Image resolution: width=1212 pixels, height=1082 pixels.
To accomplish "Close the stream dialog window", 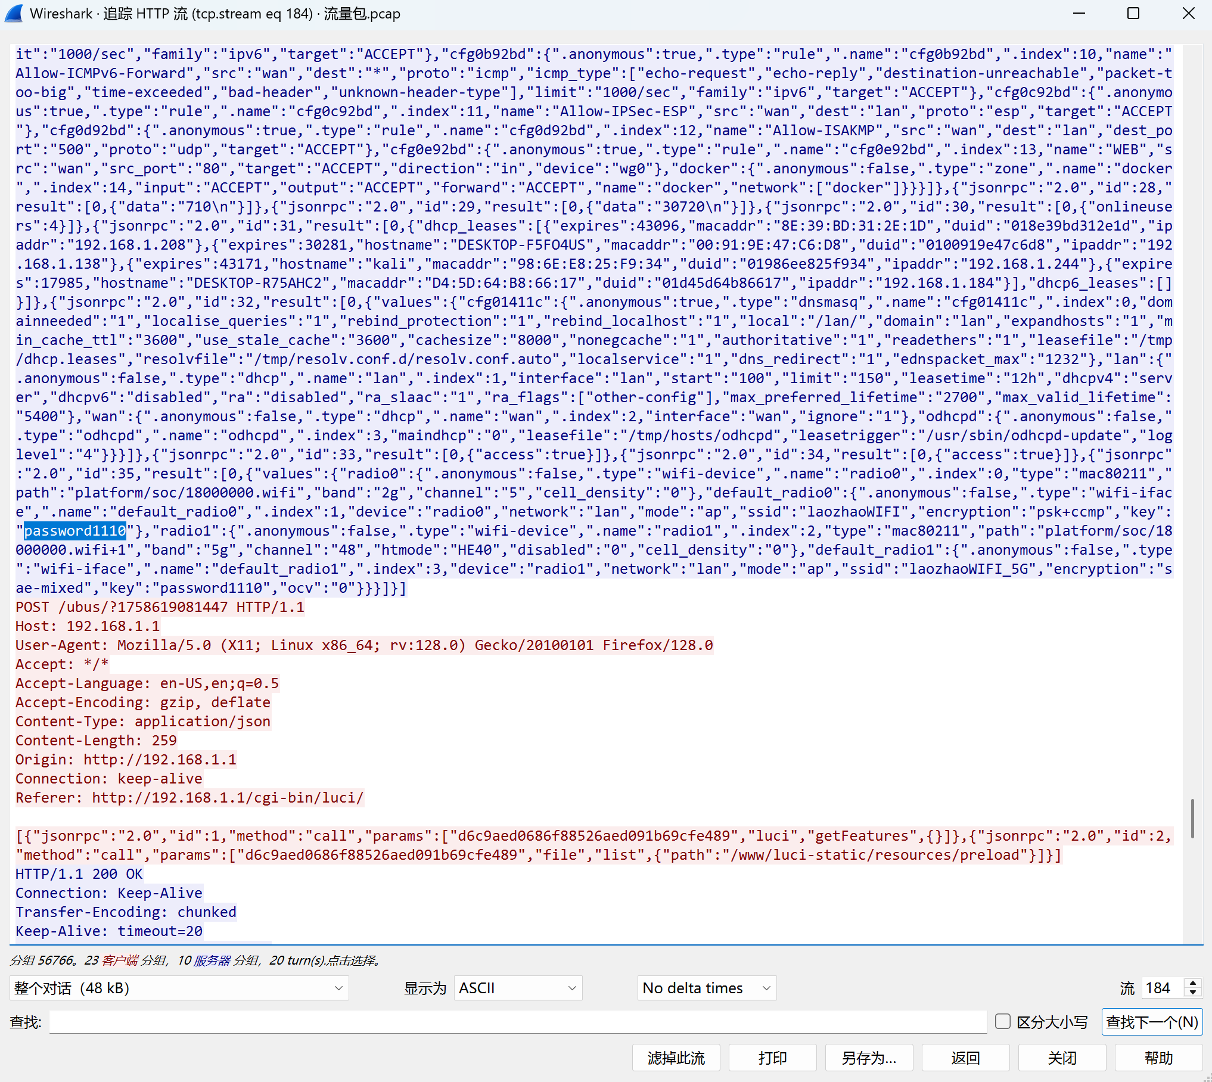I will [1188, 13].
